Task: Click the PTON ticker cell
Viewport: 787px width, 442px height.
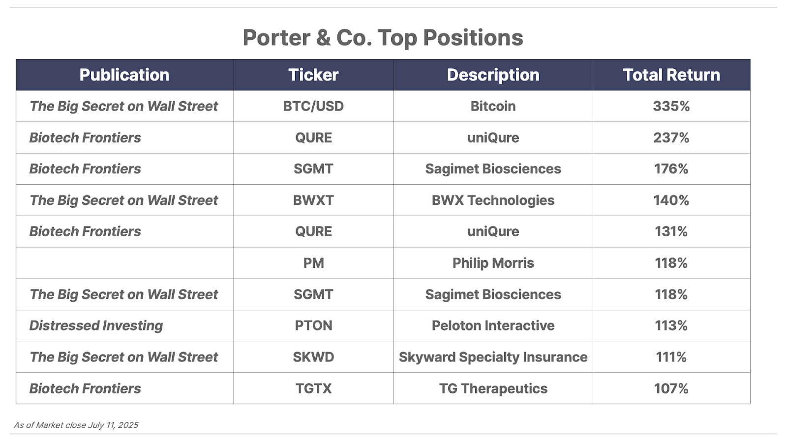Action: (313, 326)
